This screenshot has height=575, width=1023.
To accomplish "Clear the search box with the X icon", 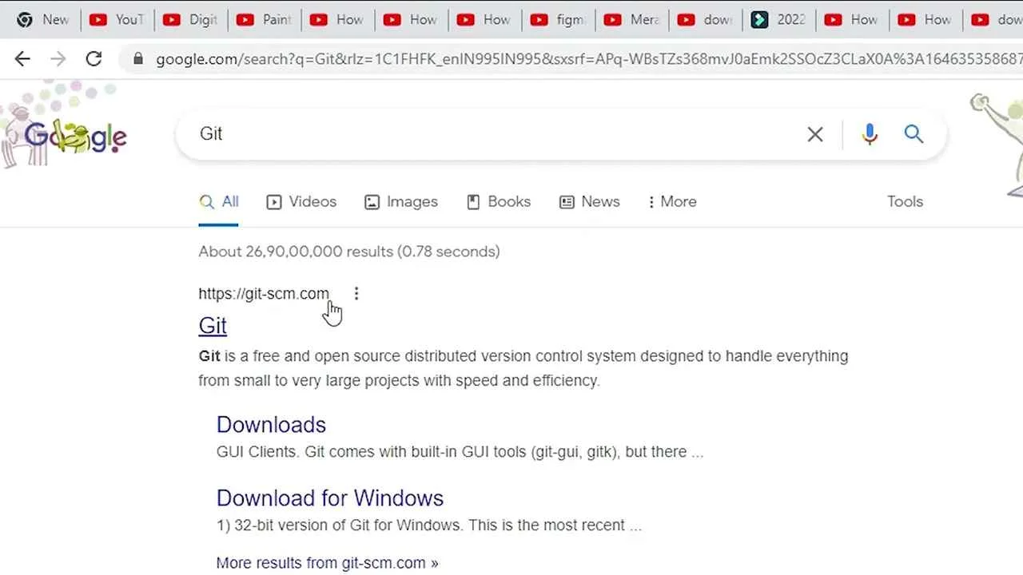I will pyautogui.click(x=815, y=134).
